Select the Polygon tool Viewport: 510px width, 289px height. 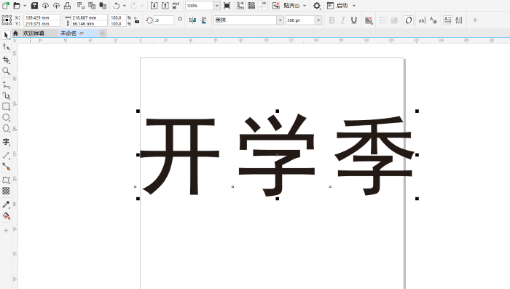pyautogui.click(x=6, y=128)
